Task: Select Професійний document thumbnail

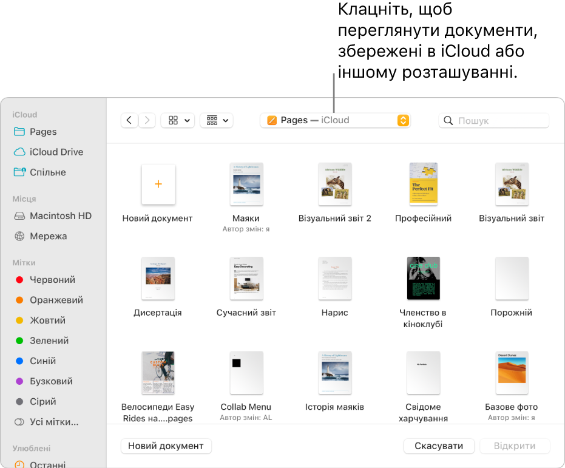Action: pos(424,184)
